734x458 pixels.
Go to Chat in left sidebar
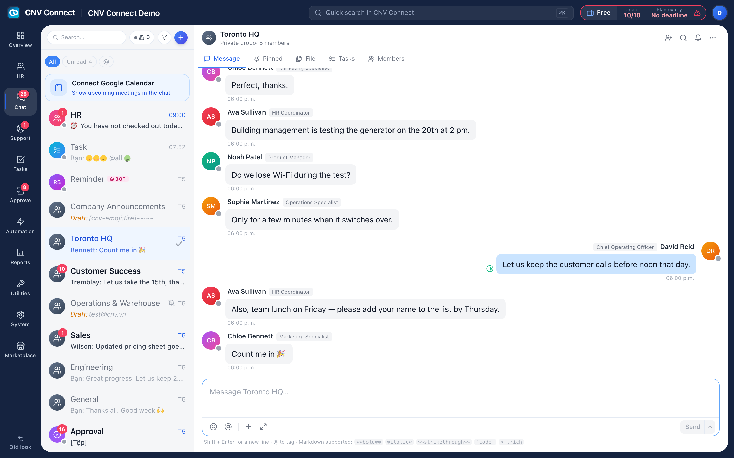coord(20,102)
